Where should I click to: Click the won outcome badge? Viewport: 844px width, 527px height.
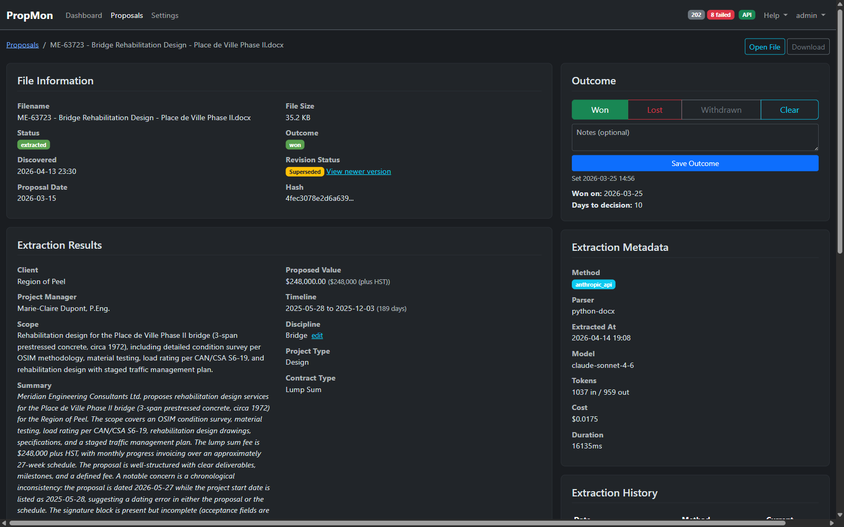click(295, 144)
